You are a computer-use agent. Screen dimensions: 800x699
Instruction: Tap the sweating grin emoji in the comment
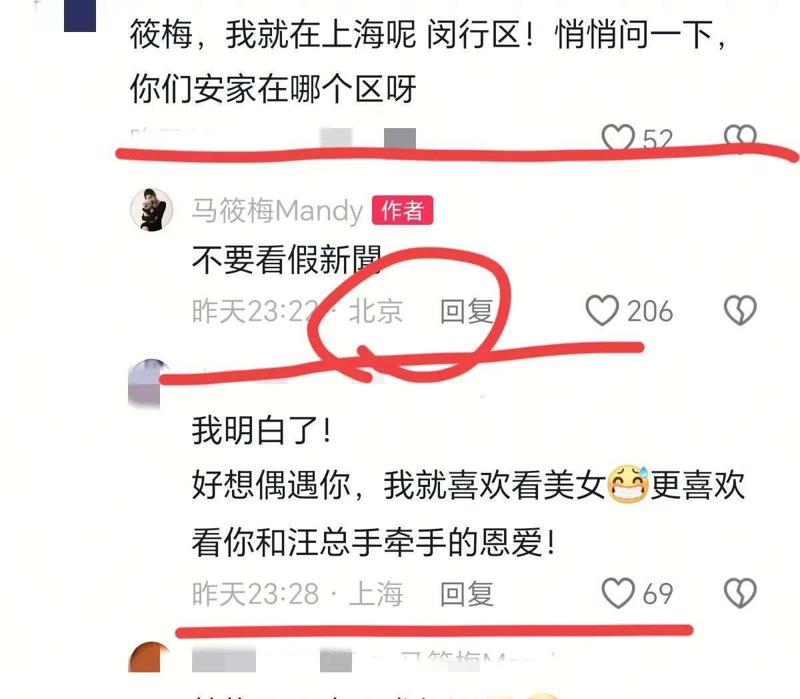point(627,485)
